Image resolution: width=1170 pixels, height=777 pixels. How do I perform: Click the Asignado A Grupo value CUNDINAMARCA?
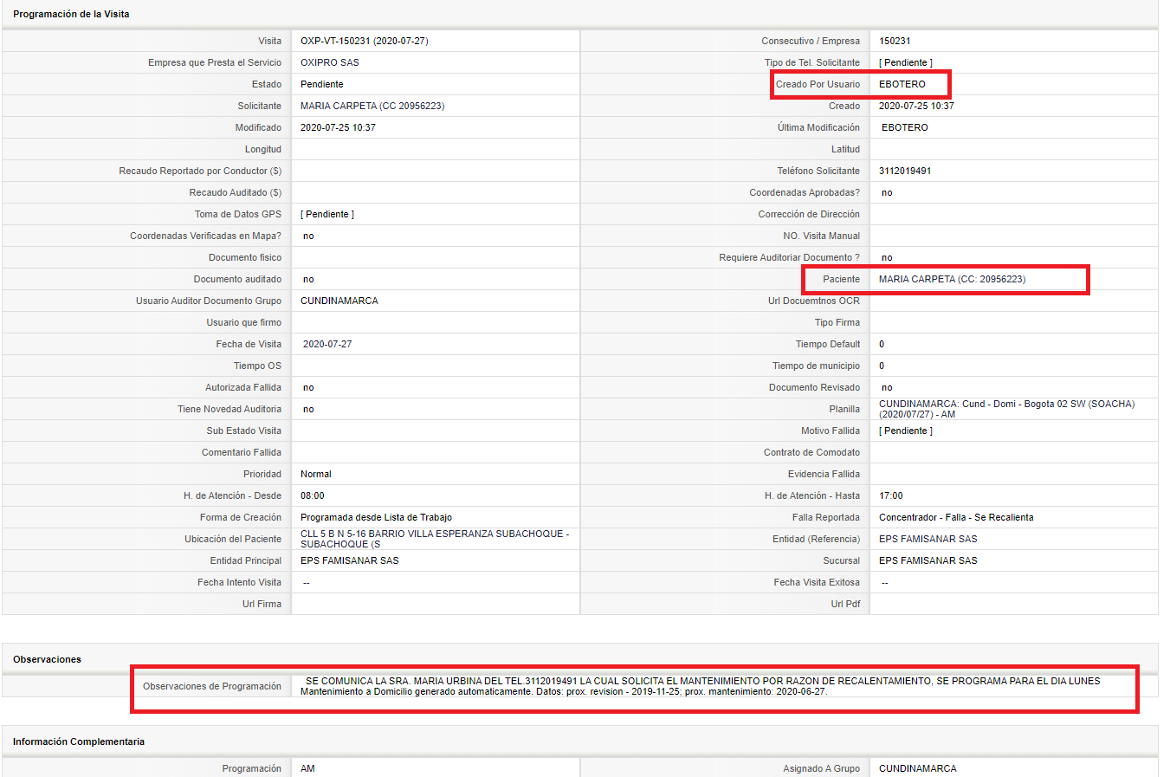point(918,768)
